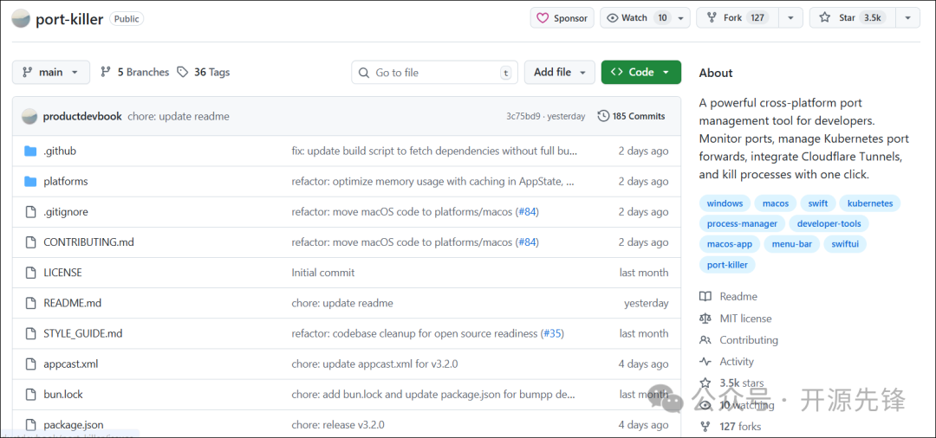This screenshot has width=936, height=438.
Task: Open the Readme link in About
Action: click(738, 296)
